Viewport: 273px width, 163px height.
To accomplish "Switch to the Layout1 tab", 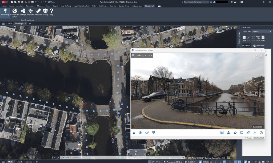I will click(x=19, y=162).
